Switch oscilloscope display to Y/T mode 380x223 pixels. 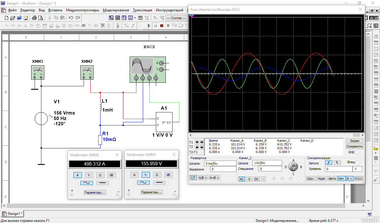point(193,178)
